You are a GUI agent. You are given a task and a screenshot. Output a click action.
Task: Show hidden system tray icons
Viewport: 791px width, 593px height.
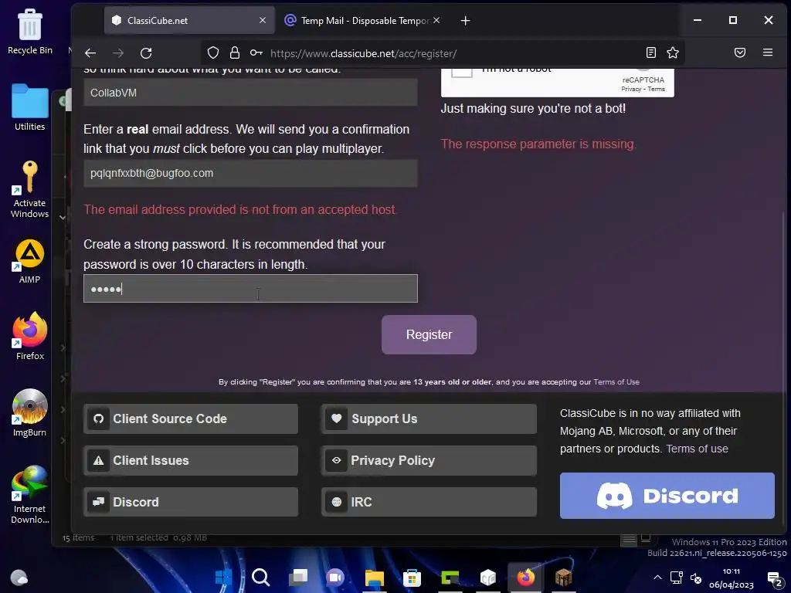657,578
